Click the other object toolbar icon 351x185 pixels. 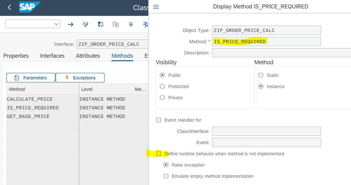[116, 24]
